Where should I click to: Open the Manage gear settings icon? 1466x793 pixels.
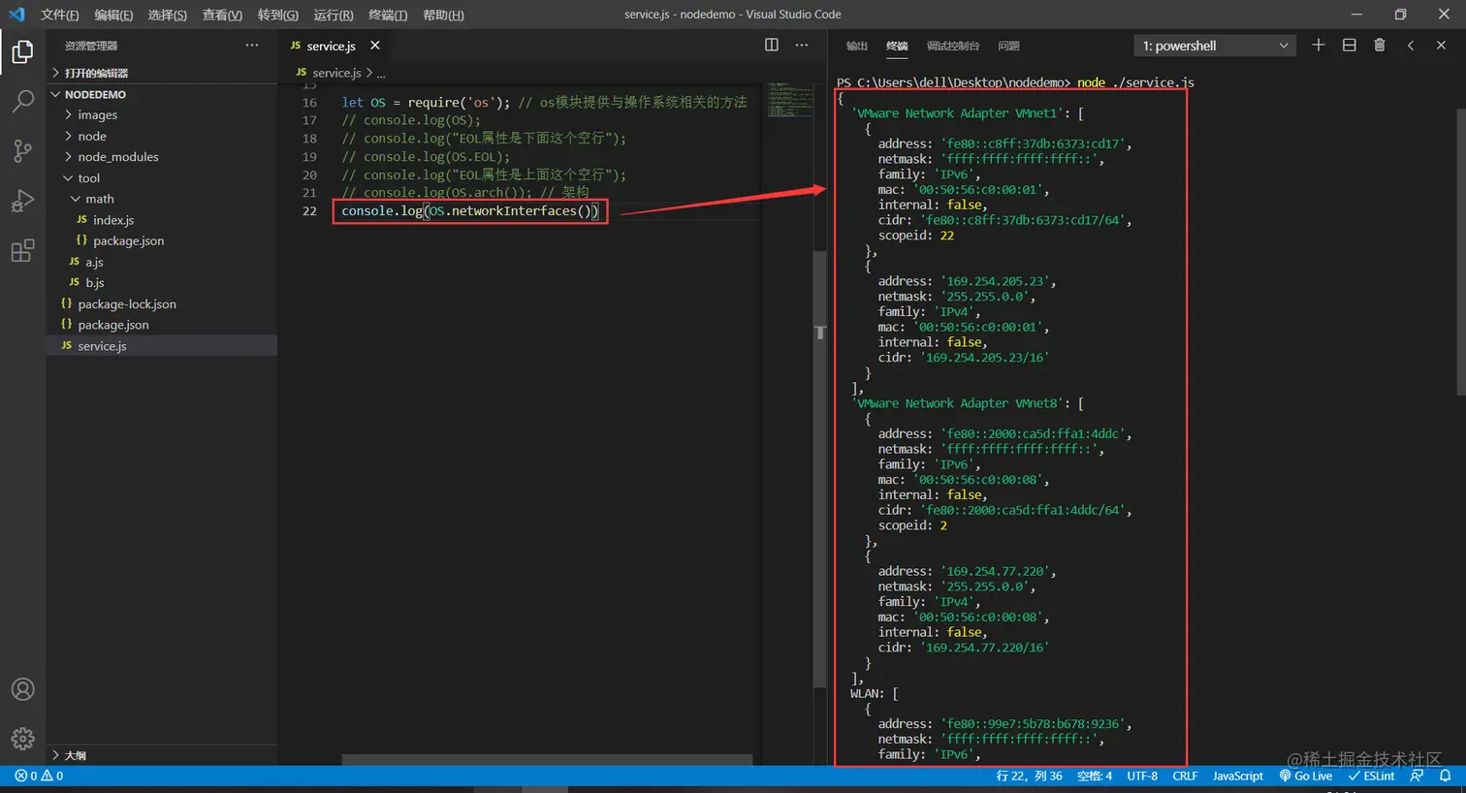tap(22, 739)
